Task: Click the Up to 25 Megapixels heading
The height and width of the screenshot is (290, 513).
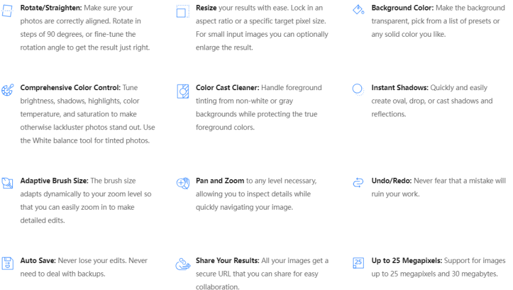Action: 407,261
